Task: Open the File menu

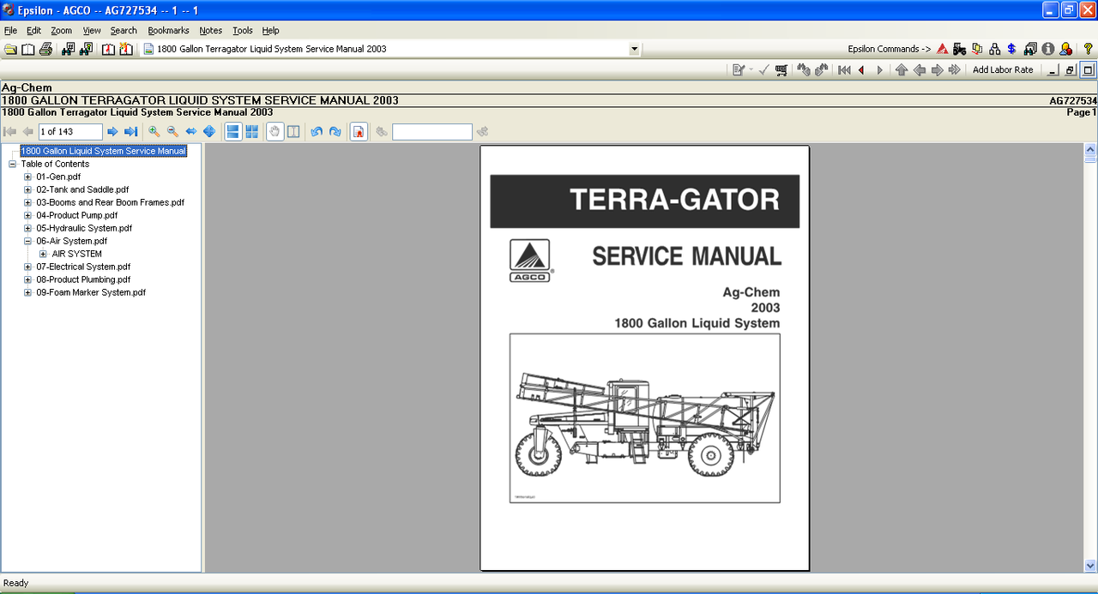Action: click(10, 30)
